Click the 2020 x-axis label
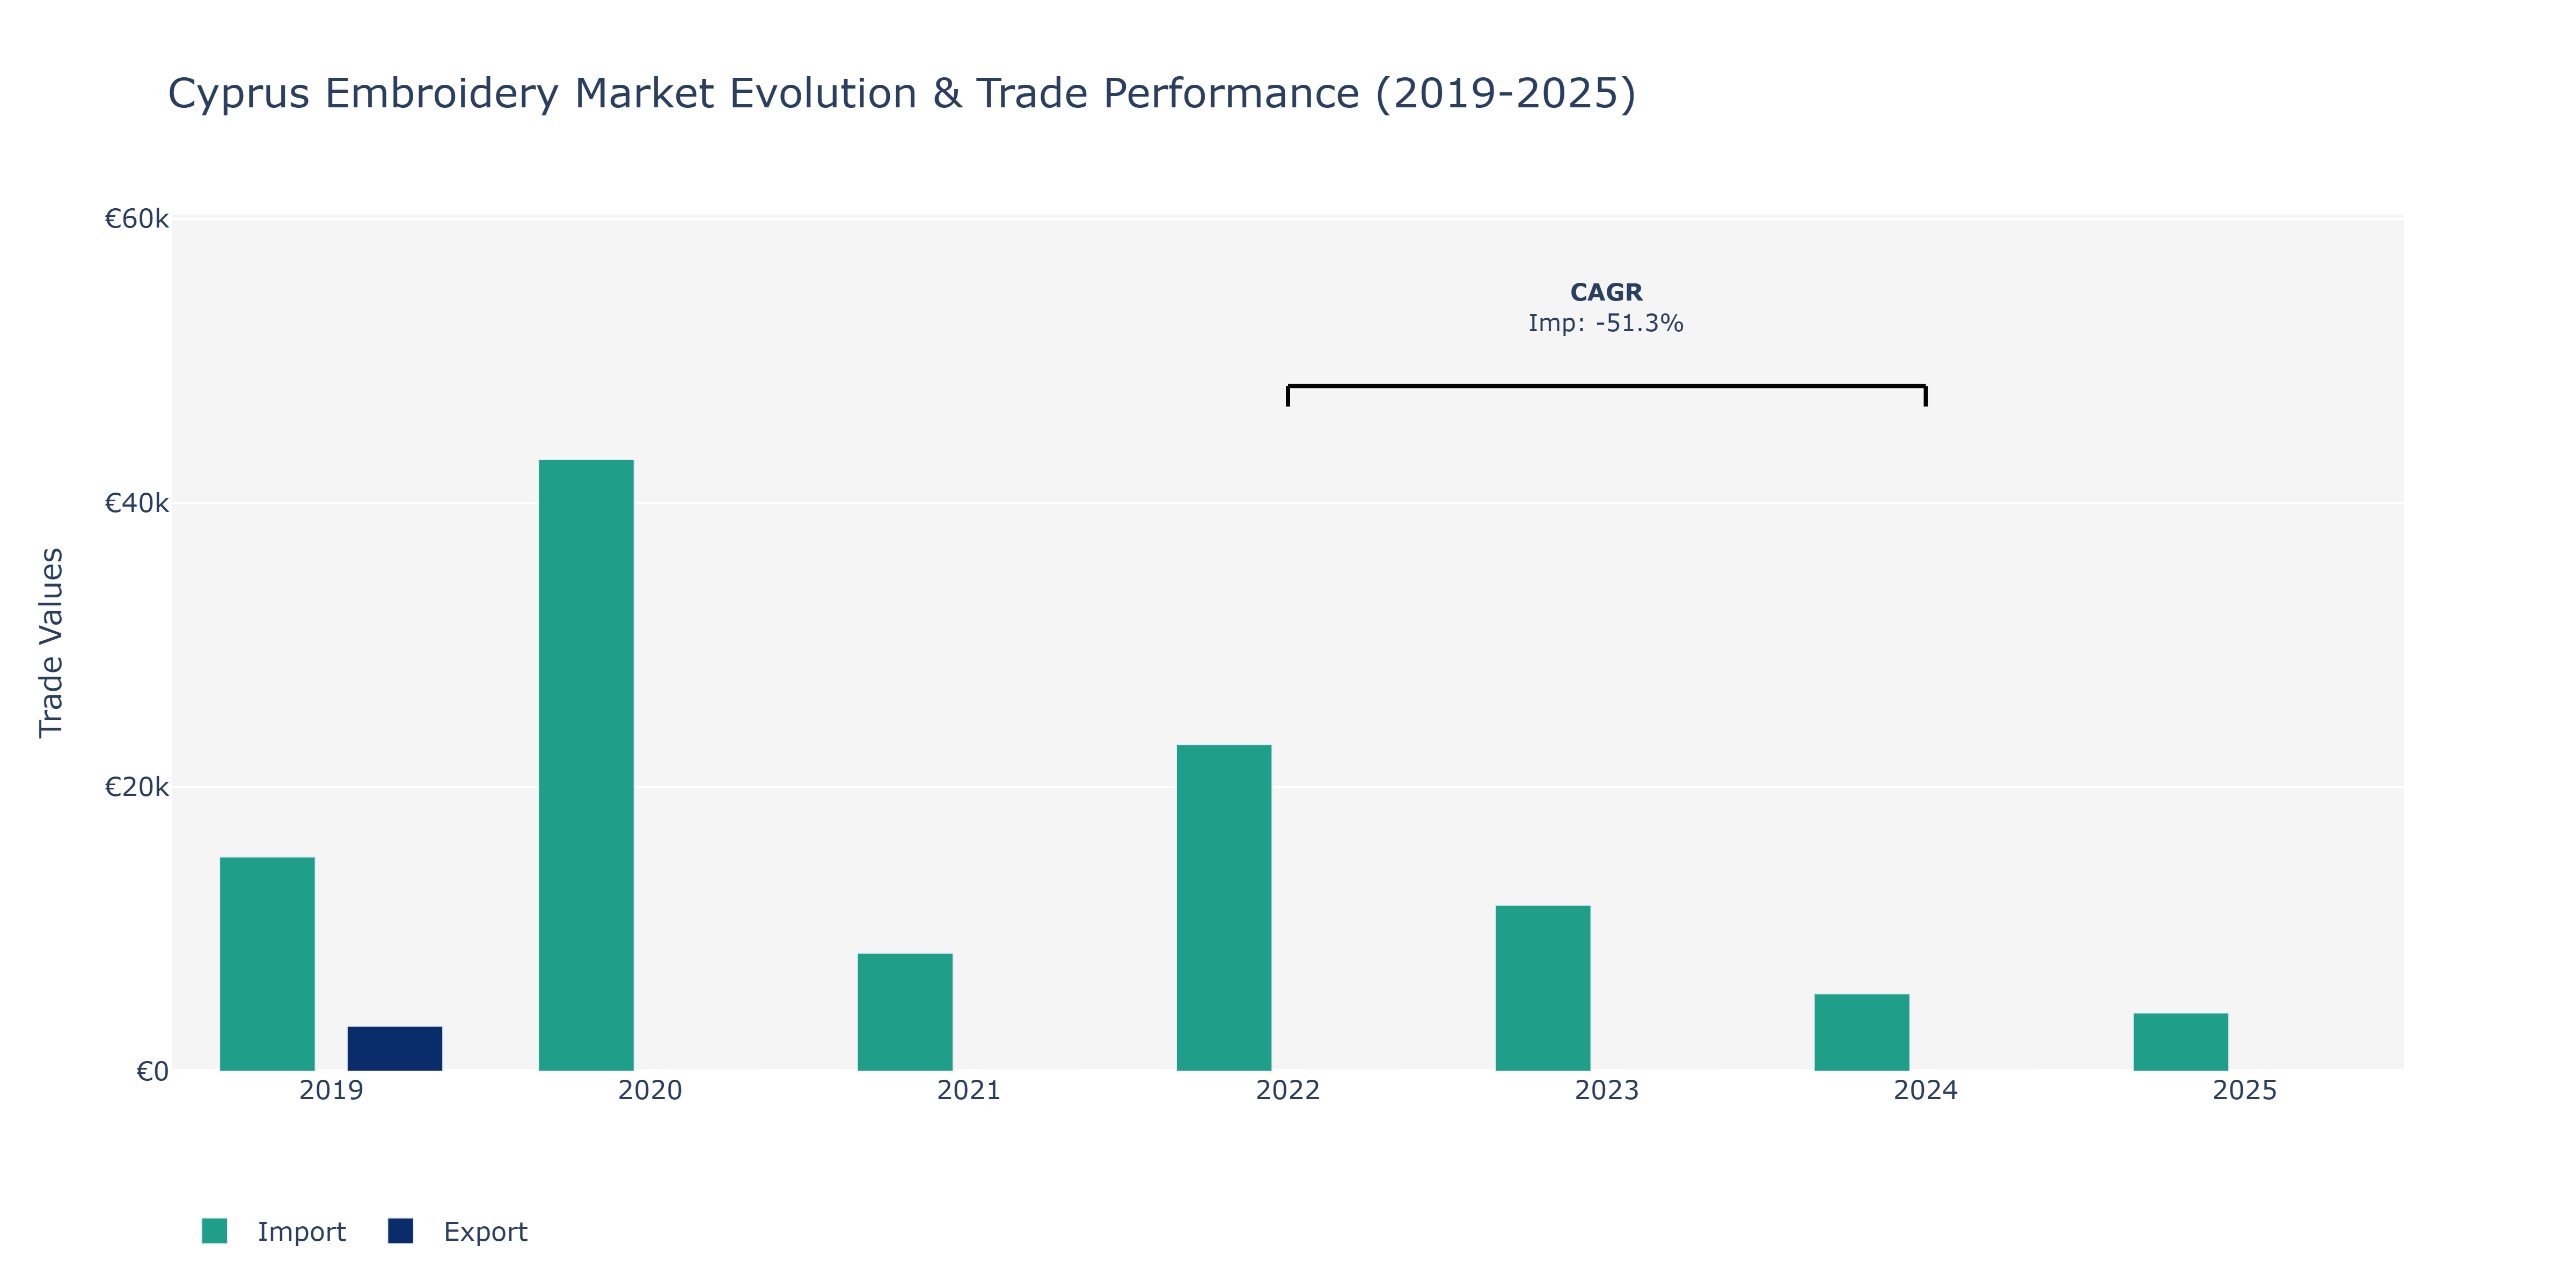Viewport: 2576px width, 1288px height. click(650, 1090)
